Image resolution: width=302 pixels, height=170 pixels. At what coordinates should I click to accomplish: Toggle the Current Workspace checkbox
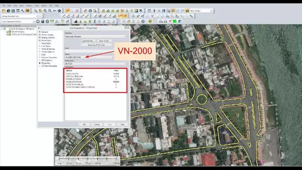pos(4,29)
